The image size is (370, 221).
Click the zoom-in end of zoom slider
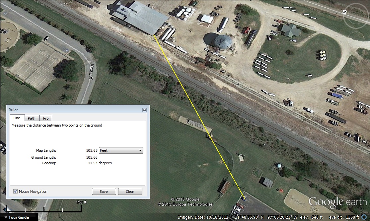356,70
